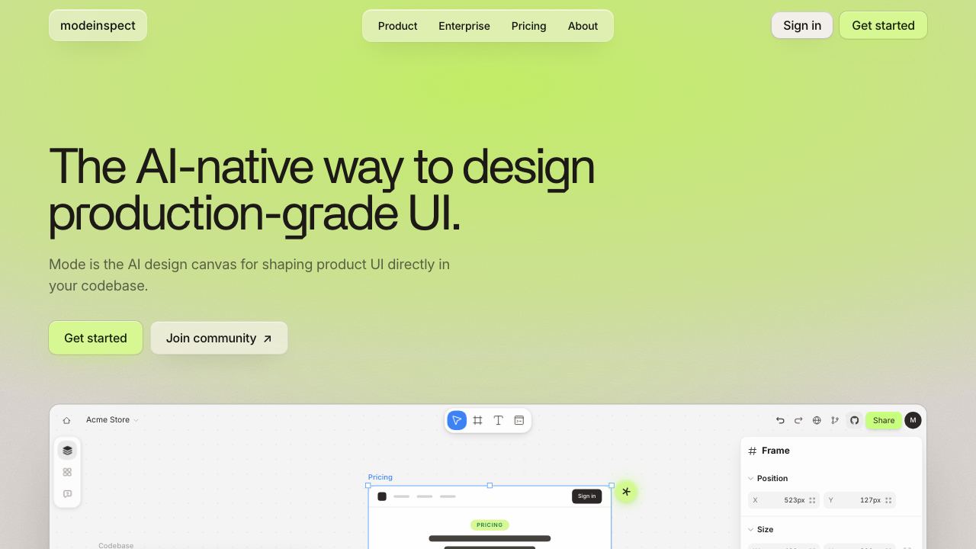Click Get started in the header
Viewport: 976px width, 549px height.
pyautogui.click(x=883, y=25)
